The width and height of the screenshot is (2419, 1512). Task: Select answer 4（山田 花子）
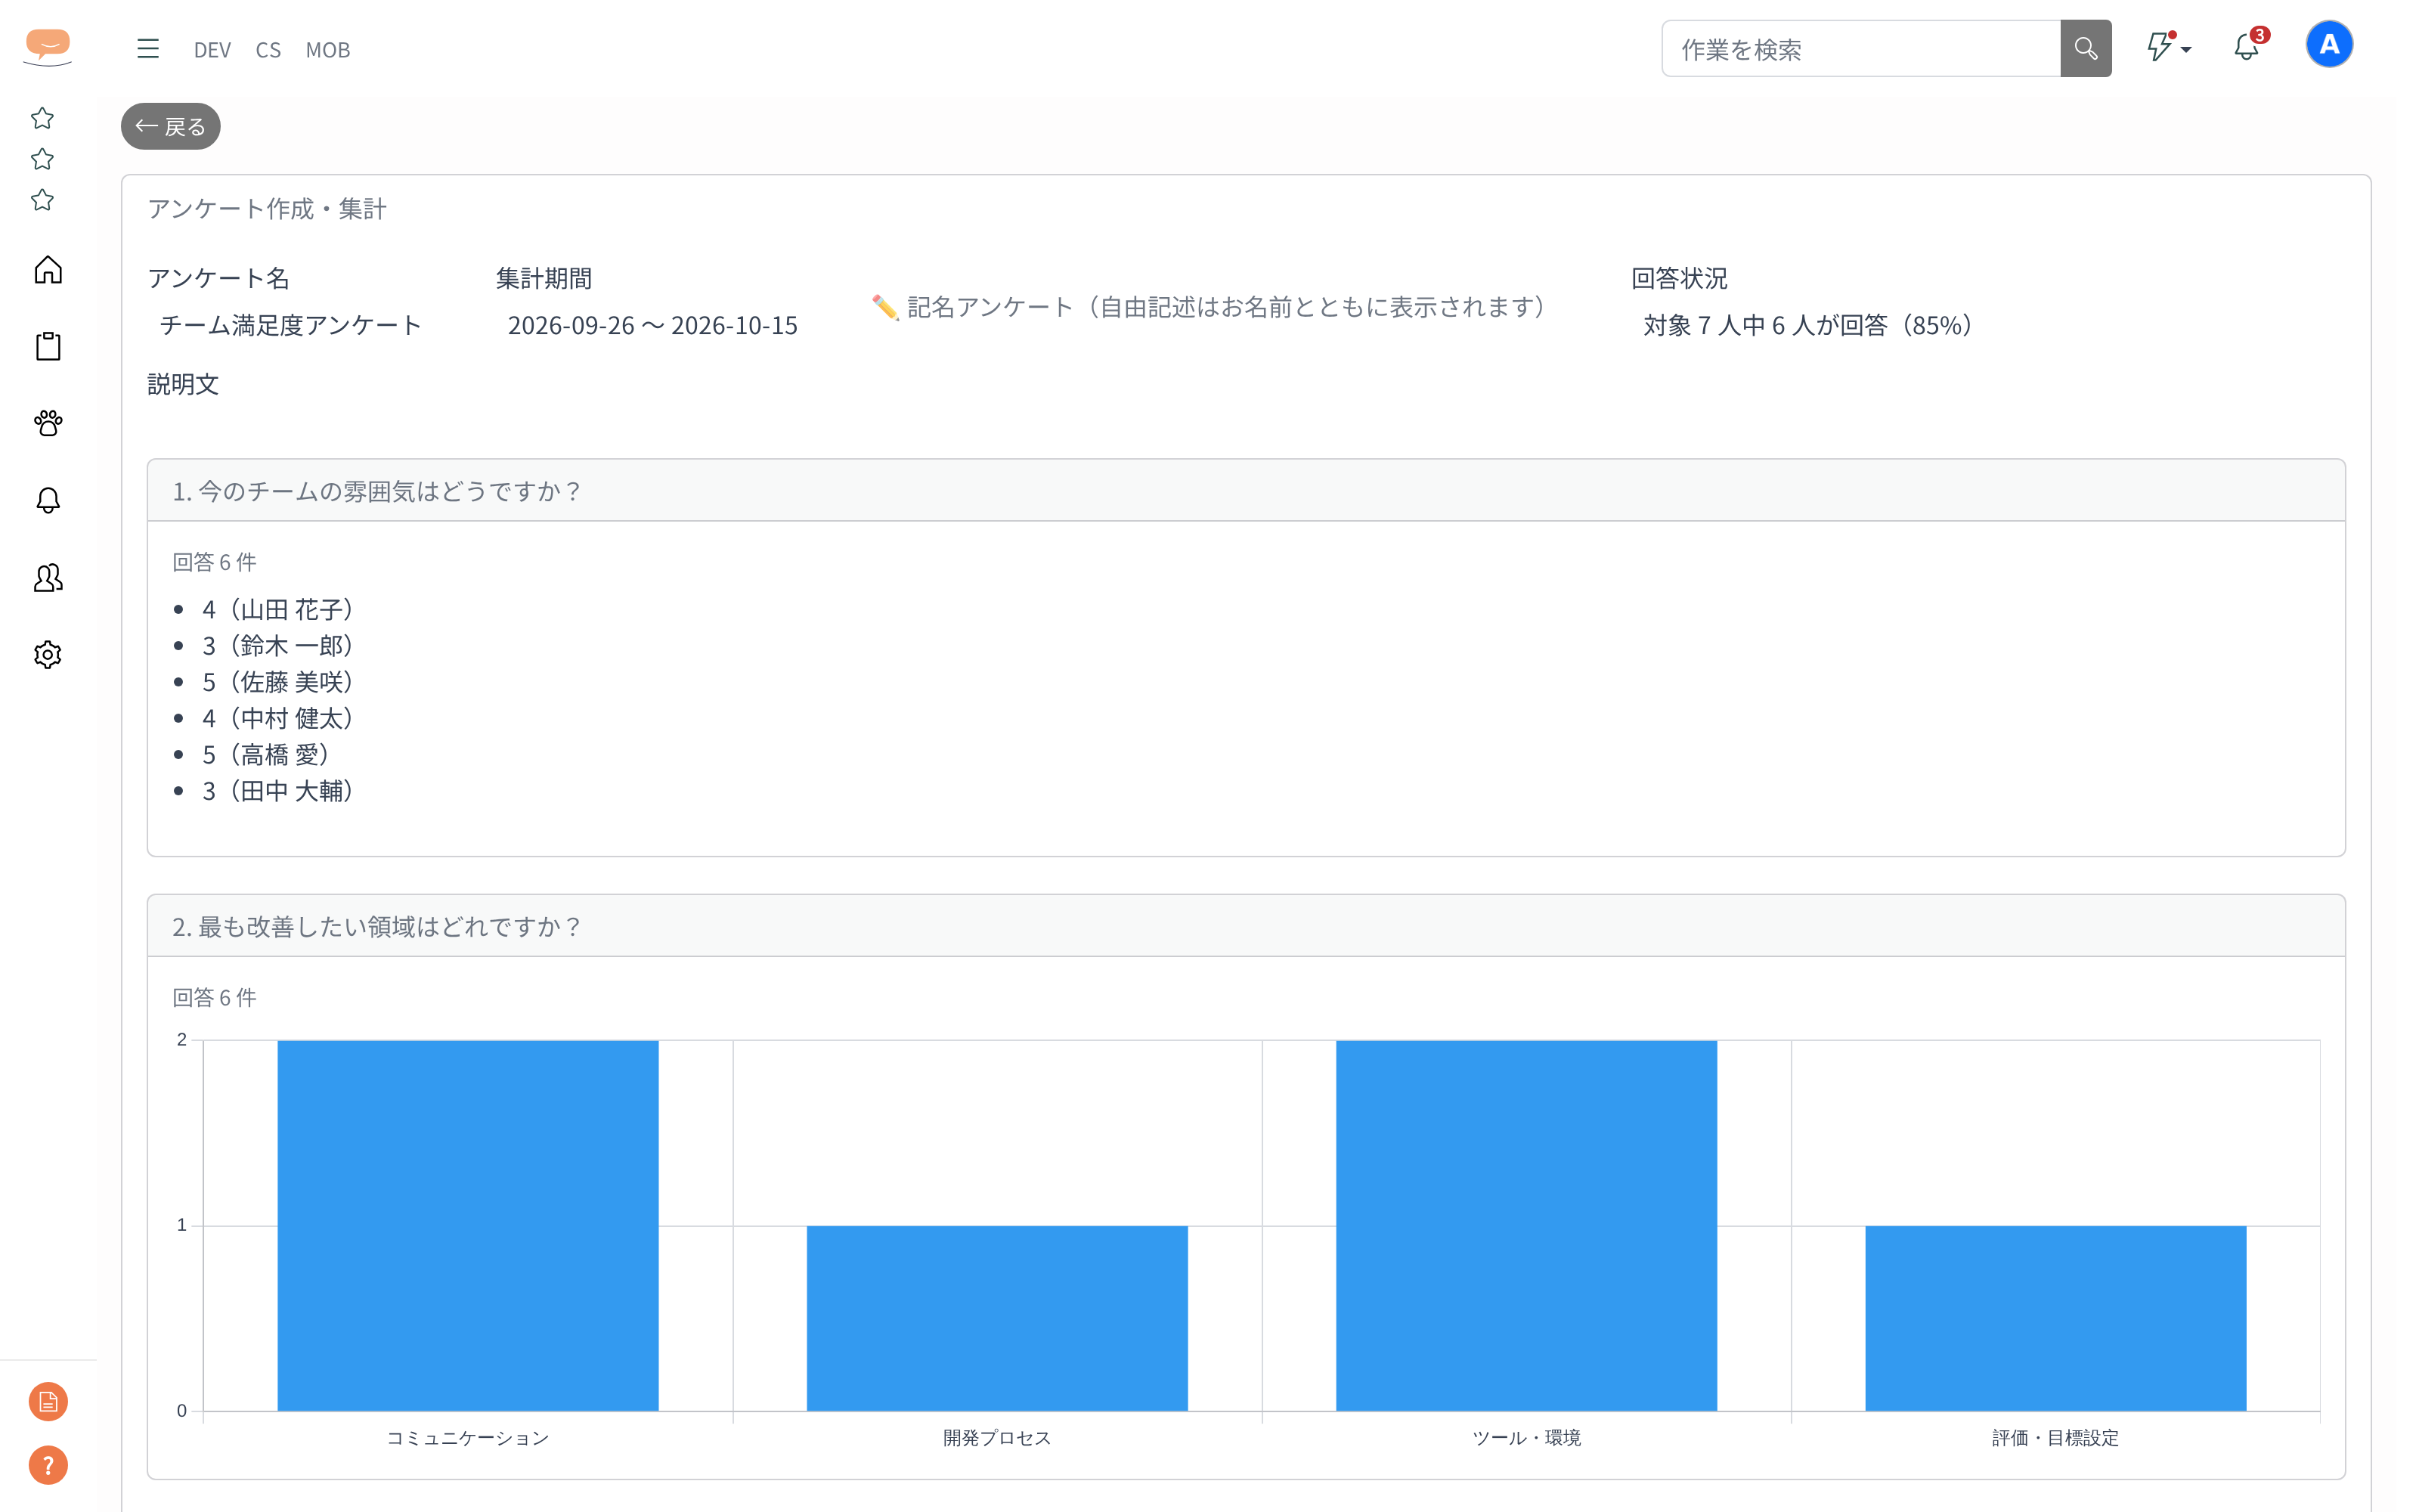278,609
